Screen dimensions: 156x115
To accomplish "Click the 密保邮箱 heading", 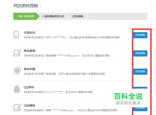I will 29,51.
